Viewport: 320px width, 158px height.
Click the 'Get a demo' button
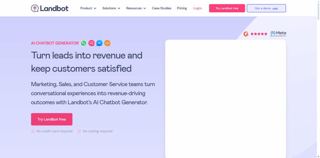coord(266,8)
